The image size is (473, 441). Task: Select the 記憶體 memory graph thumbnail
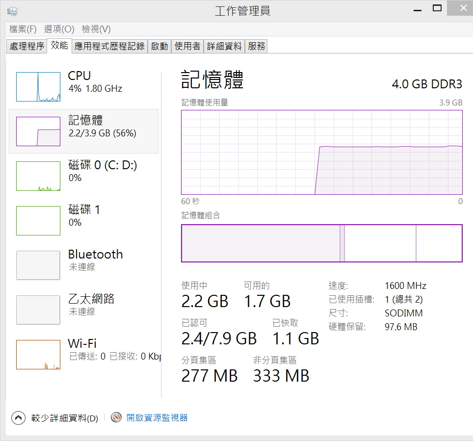click(38, 131)
